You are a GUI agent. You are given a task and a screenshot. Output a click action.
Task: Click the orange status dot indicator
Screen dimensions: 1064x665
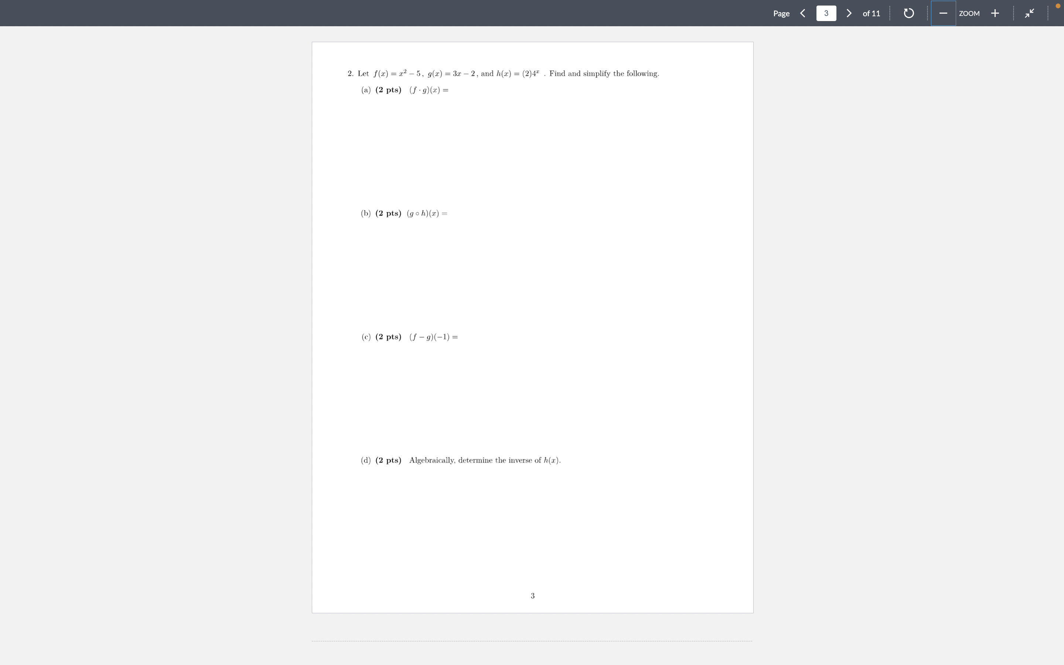[1057, 6]
